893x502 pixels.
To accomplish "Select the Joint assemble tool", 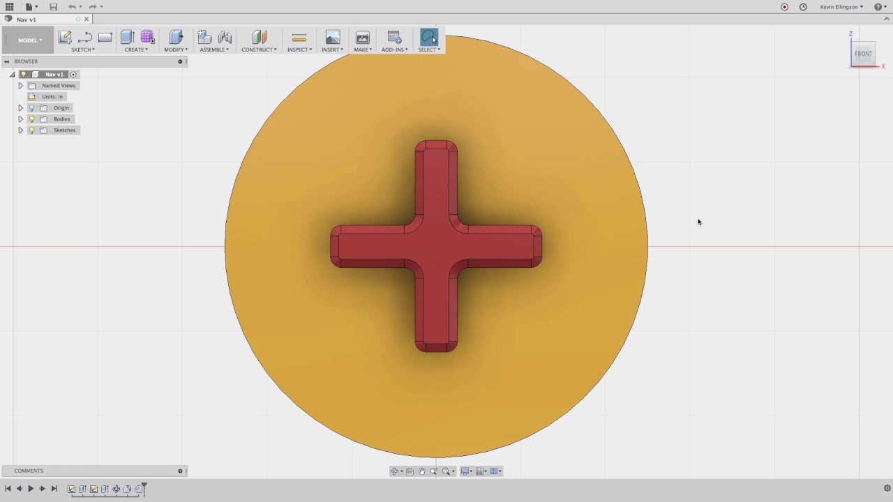I will point(225,38).
